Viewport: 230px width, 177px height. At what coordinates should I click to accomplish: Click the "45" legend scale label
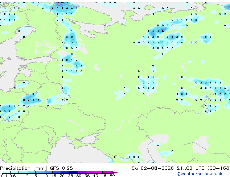pyautogui.click(x=104, y=176)
